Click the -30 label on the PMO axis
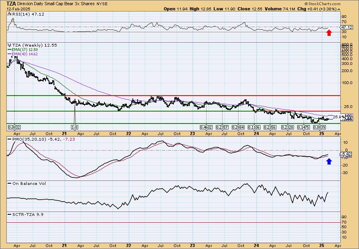Viewport: 359px width, 249px height. 344,173
